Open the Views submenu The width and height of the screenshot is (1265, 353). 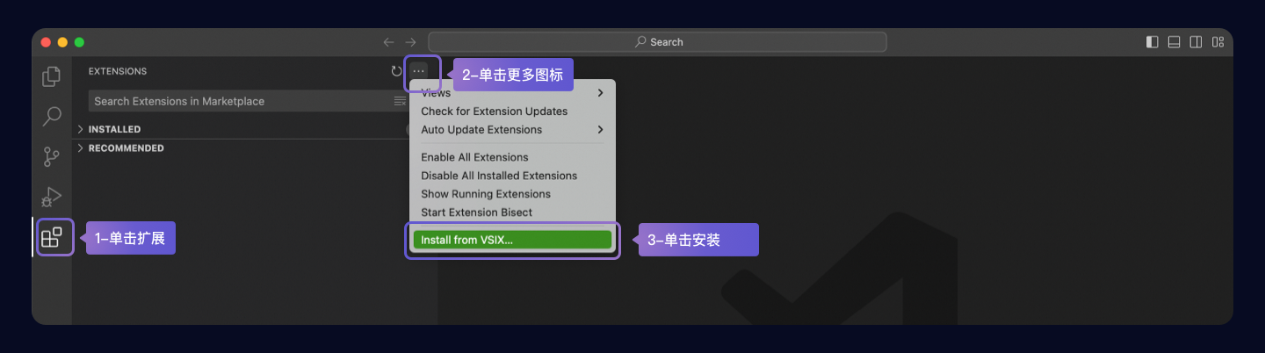click(x=512, y=93)
